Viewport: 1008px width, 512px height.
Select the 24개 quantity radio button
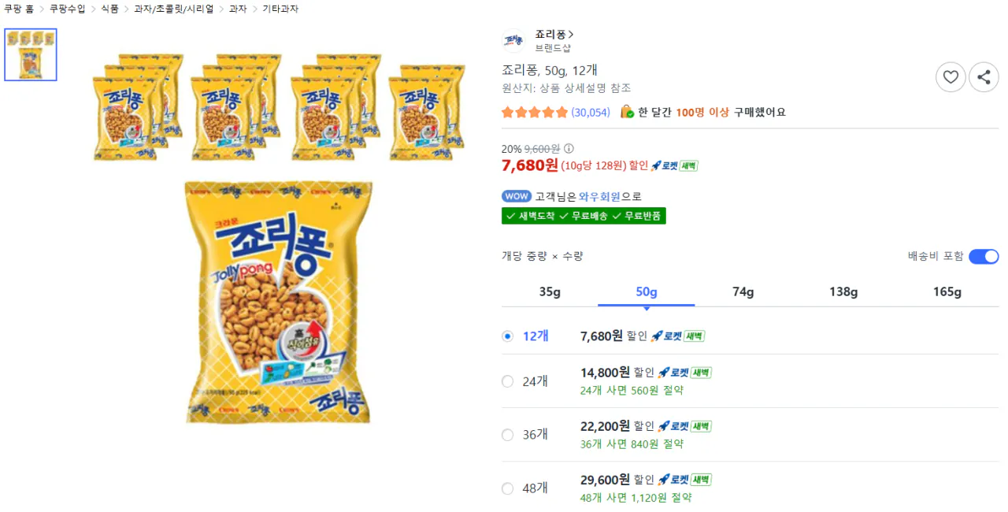(507, 381)
